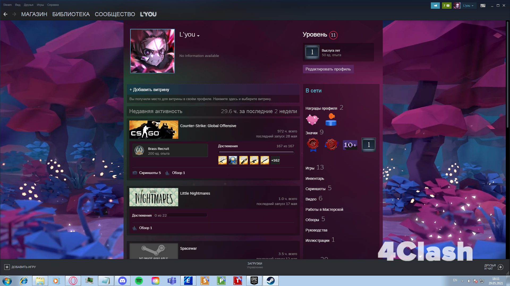Go to the БИБЛИОТЕКА tab
This screenshot has width=510, height=286.
pos(71,14)
